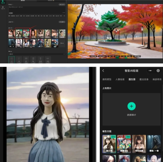Switch to the 人像绘画 tab
This screenshot has height=162, width=163.
point(120,79)
